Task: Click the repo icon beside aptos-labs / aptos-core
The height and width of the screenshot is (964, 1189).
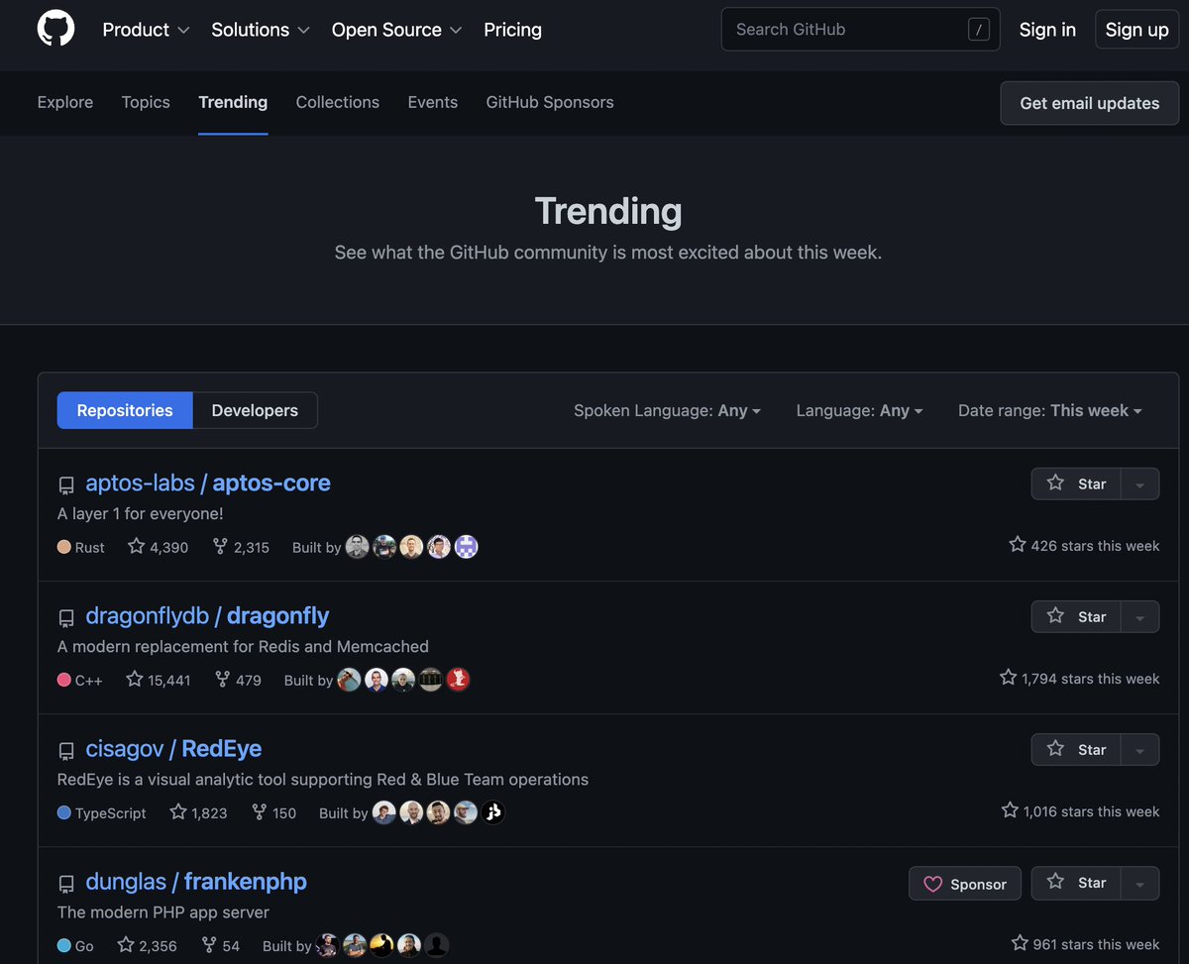Action: coord(66,485)
